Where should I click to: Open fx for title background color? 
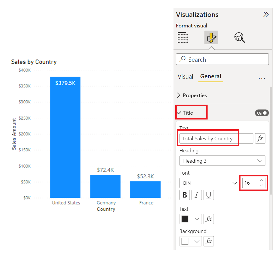click(209, 241)
